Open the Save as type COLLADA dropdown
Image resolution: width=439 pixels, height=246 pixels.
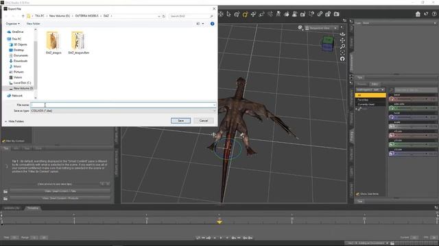click(x=123, y=111)
